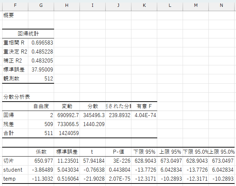
Task: Select column G header
Action: pyautogui.click(x=41, y=6)
